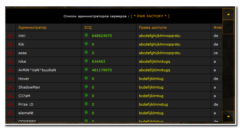Click the flag value de in intri row

(x=216, y=35)
